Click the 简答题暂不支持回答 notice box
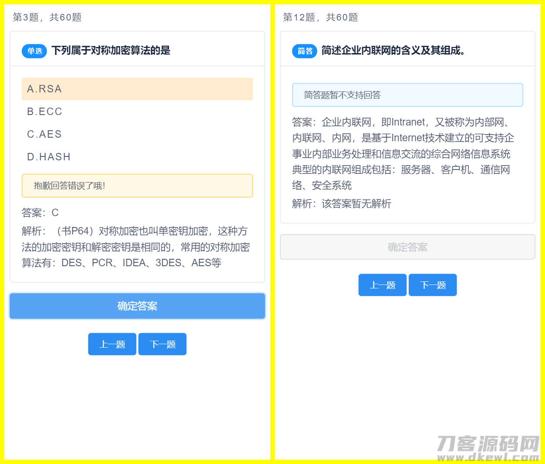The width and height of the screenshot is (545, 464). 407,95
